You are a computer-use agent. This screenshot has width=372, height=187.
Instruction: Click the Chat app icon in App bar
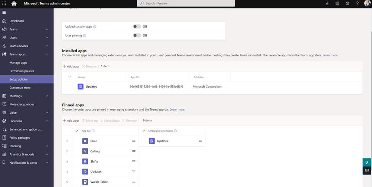tap(85, 141)
